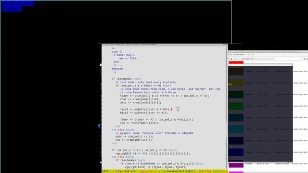Click the bright blue color swatch
The height and width of the screenshot is (173, 308).
(x=236, y=152)
